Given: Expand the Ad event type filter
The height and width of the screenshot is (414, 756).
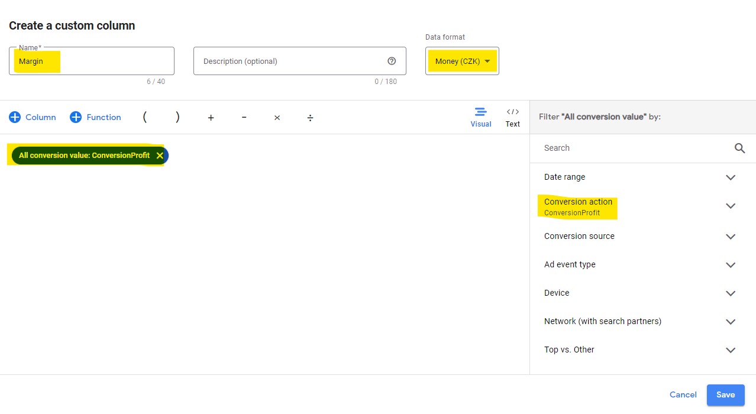Looking at the screenshot, I should (731, 265).
